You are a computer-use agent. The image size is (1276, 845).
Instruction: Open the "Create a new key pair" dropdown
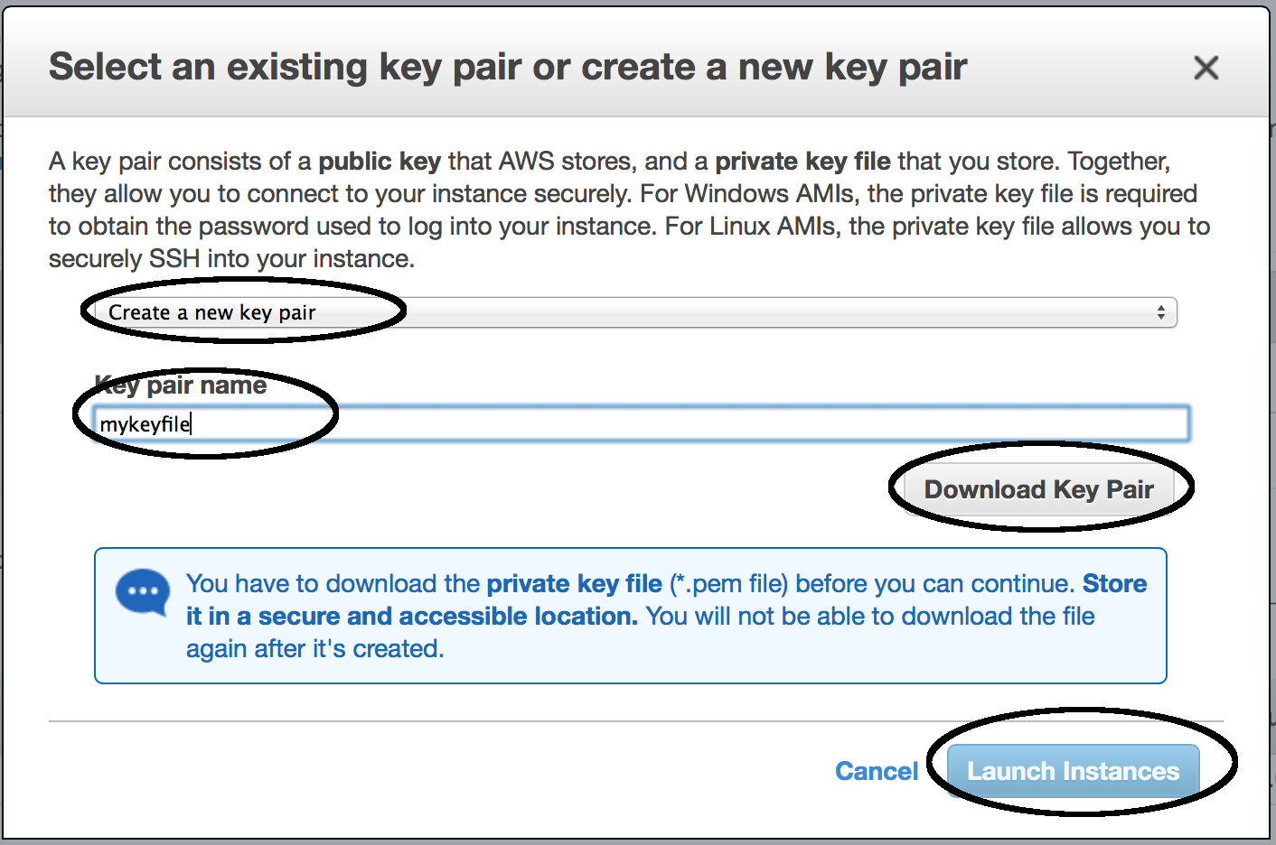635,312
